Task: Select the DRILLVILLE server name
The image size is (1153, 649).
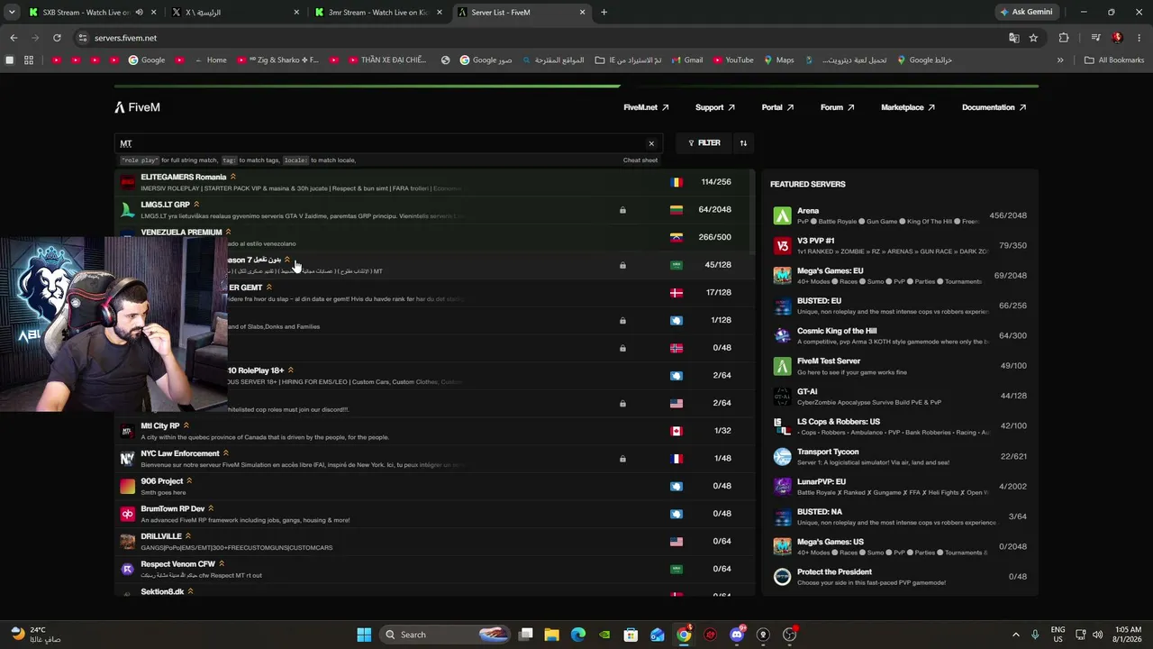Action: point(161,536)
